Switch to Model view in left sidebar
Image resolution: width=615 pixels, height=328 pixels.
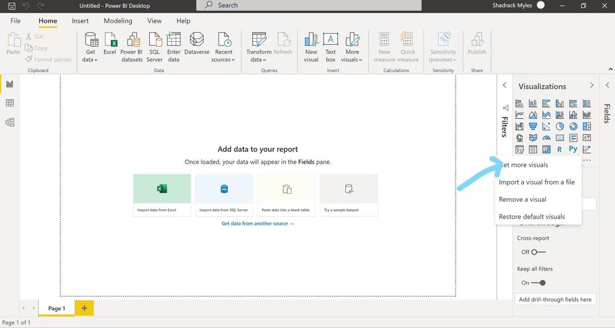pyautogui.click(x=10, y=122)
